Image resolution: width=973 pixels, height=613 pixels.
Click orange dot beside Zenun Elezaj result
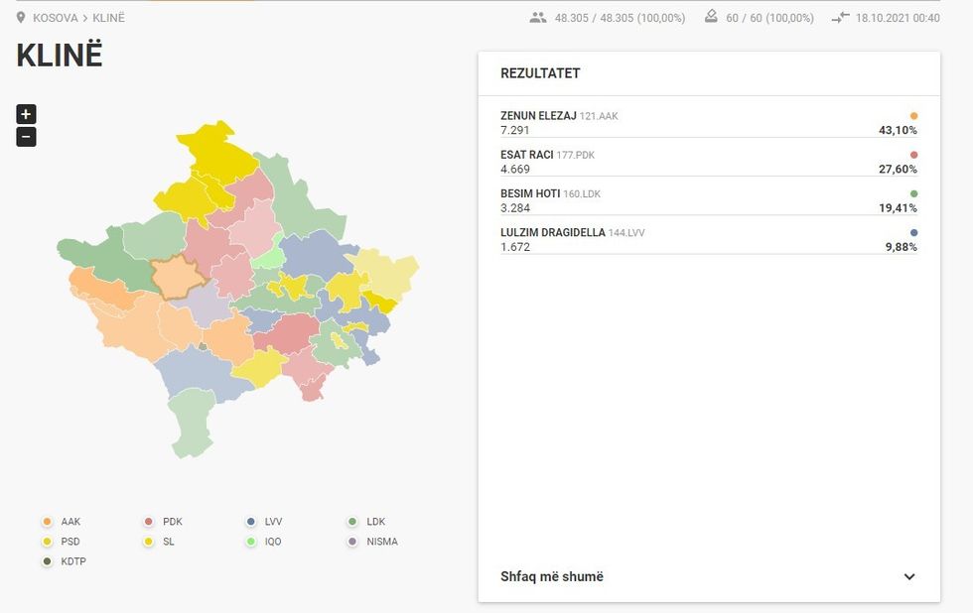[913, 116]
